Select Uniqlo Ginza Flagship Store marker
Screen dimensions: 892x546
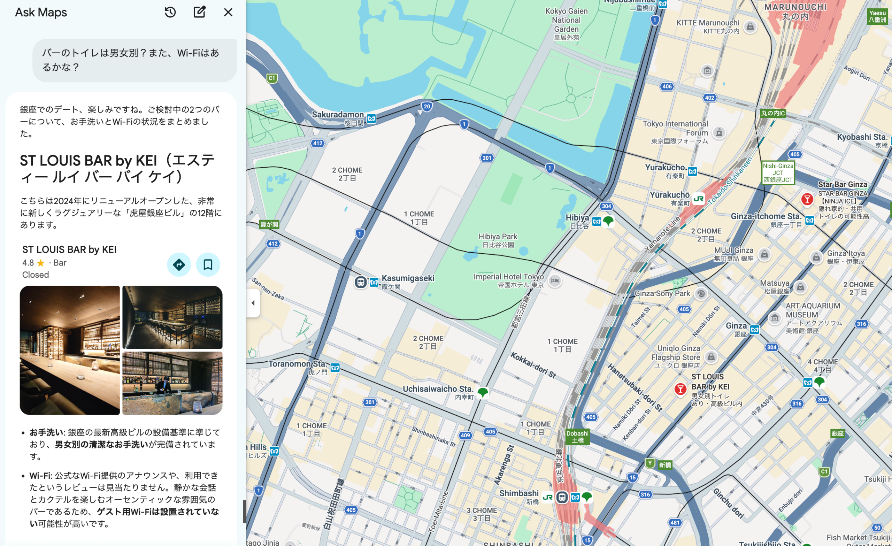point(711,357)
